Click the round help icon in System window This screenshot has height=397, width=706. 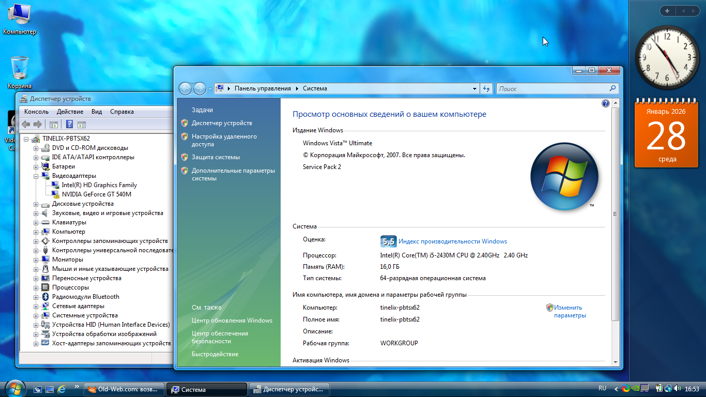(606, 103)
